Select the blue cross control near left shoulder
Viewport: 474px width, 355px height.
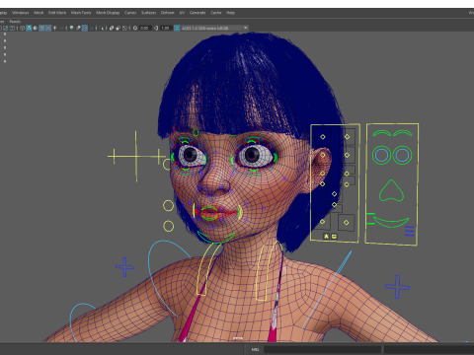124,267
